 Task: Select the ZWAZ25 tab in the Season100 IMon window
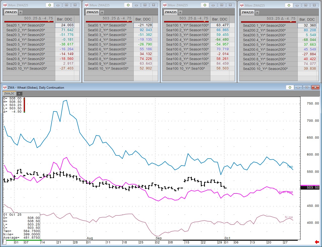pyautogui.click(x=171, y=12)
